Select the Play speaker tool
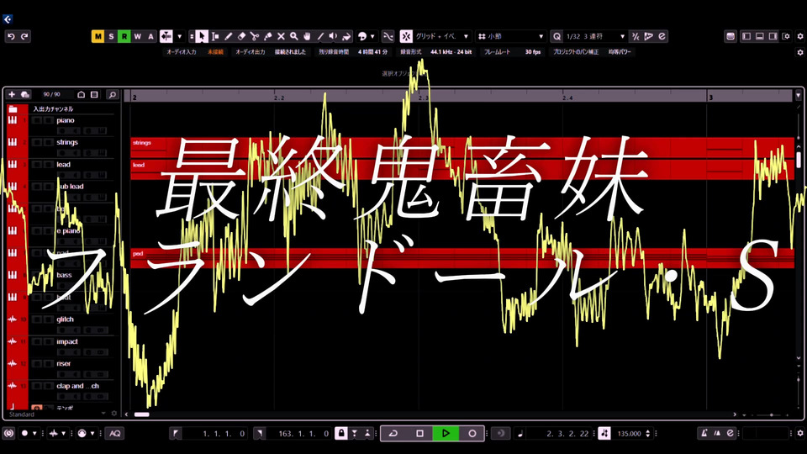807x454 pixels. pyautogui.click(x=334, y=36)
